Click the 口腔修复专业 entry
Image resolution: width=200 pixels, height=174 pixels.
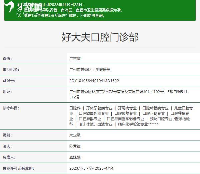tap(126, 113)
